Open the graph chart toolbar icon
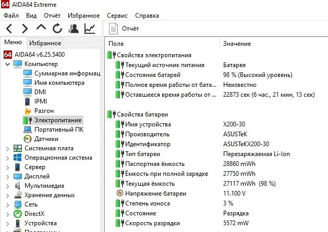Image resolution: width=328 pixels, height=232 pixels. (x=90, y=29)
